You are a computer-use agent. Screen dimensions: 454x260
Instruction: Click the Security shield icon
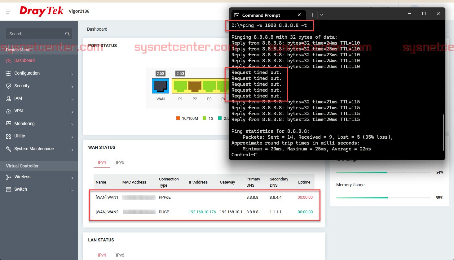9,86
